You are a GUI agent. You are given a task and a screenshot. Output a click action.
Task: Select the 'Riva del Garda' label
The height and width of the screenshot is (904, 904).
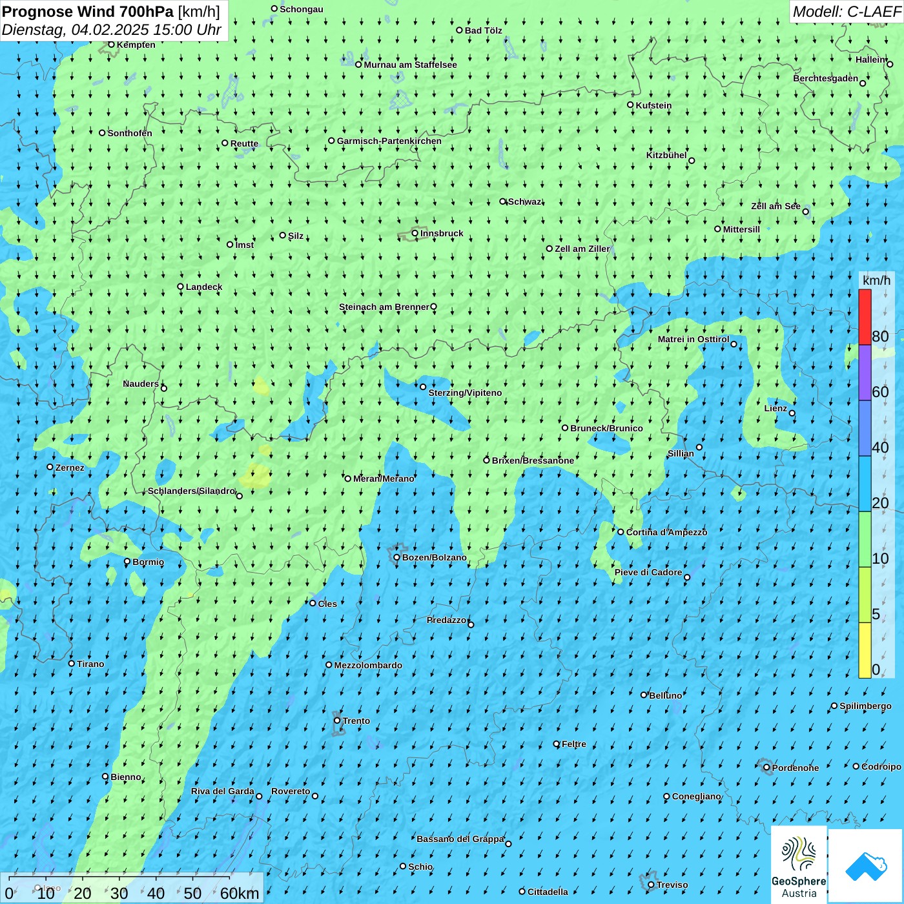pos(223,791)
